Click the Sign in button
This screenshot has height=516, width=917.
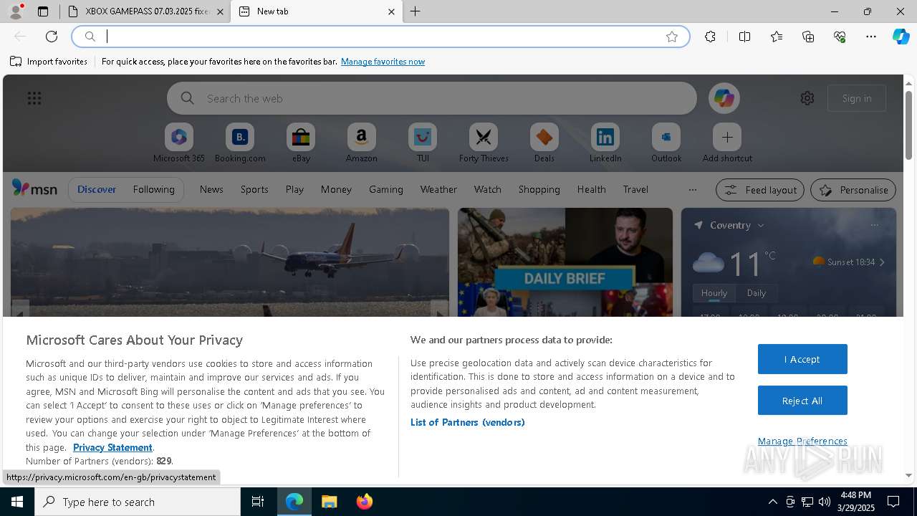(857, 98)
